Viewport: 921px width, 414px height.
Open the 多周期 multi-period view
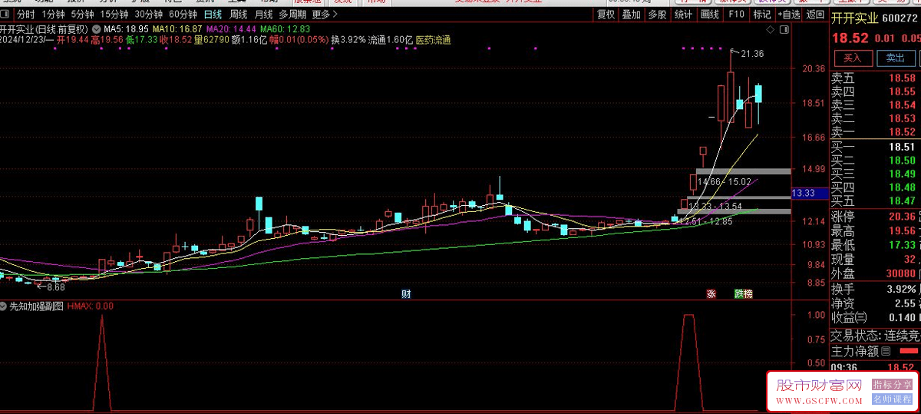pos(292,15)
